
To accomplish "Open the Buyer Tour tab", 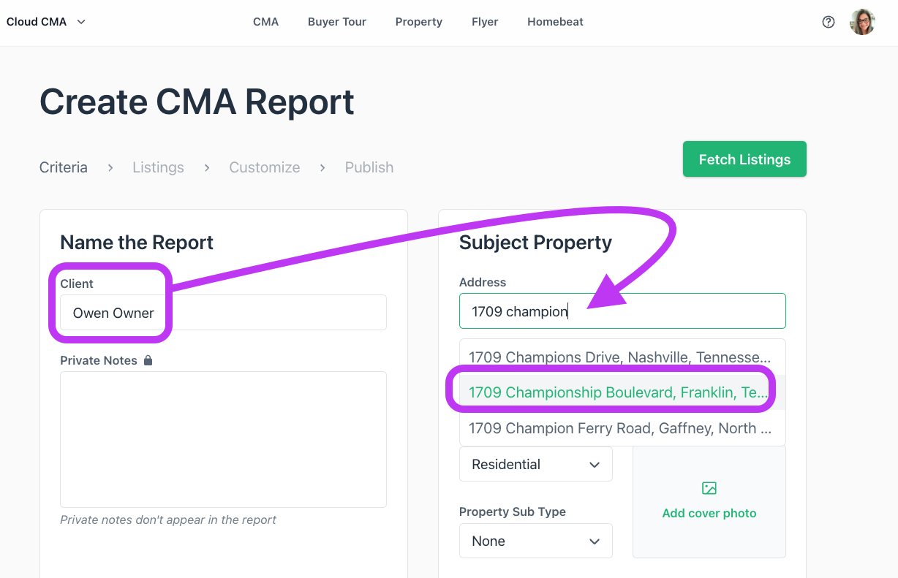I will 337,22.
